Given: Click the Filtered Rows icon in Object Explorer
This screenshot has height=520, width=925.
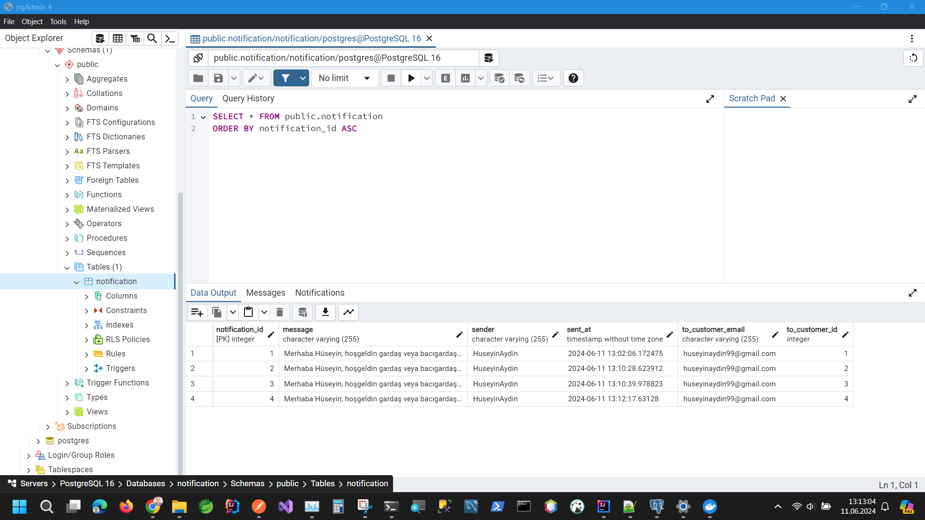Looking at the screenshot, I should (135, 39).
